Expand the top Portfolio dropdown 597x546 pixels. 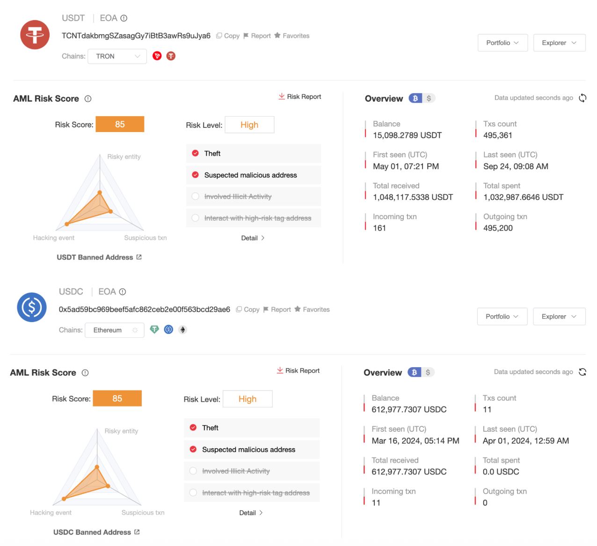point(502,43)
